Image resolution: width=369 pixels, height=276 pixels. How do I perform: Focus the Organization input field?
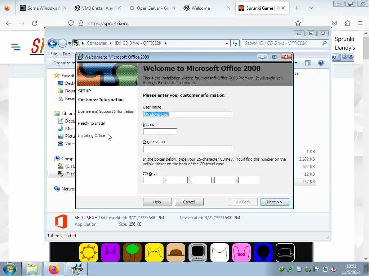coord(187,149)
